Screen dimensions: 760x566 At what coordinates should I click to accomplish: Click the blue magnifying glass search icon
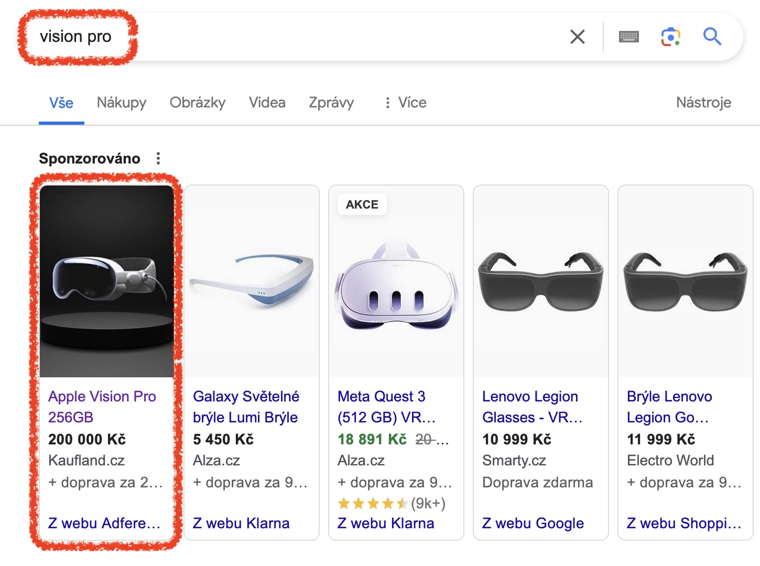coord(712,37)
